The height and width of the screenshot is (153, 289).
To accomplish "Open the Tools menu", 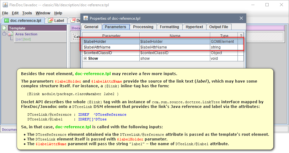I will 27,13.
